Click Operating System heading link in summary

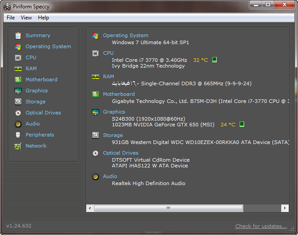click(126, 35)
